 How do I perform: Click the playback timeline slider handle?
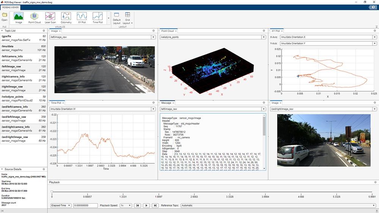52,192
